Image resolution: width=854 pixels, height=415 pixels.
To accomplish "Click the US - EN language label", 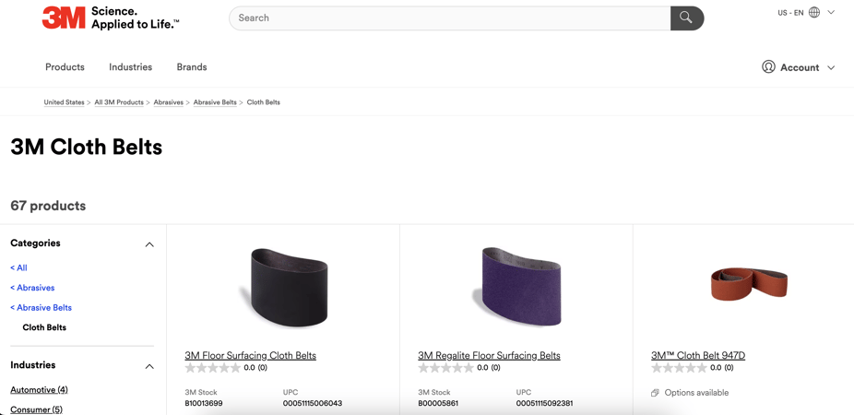I will pyautogui.click(x=790, y=13).
